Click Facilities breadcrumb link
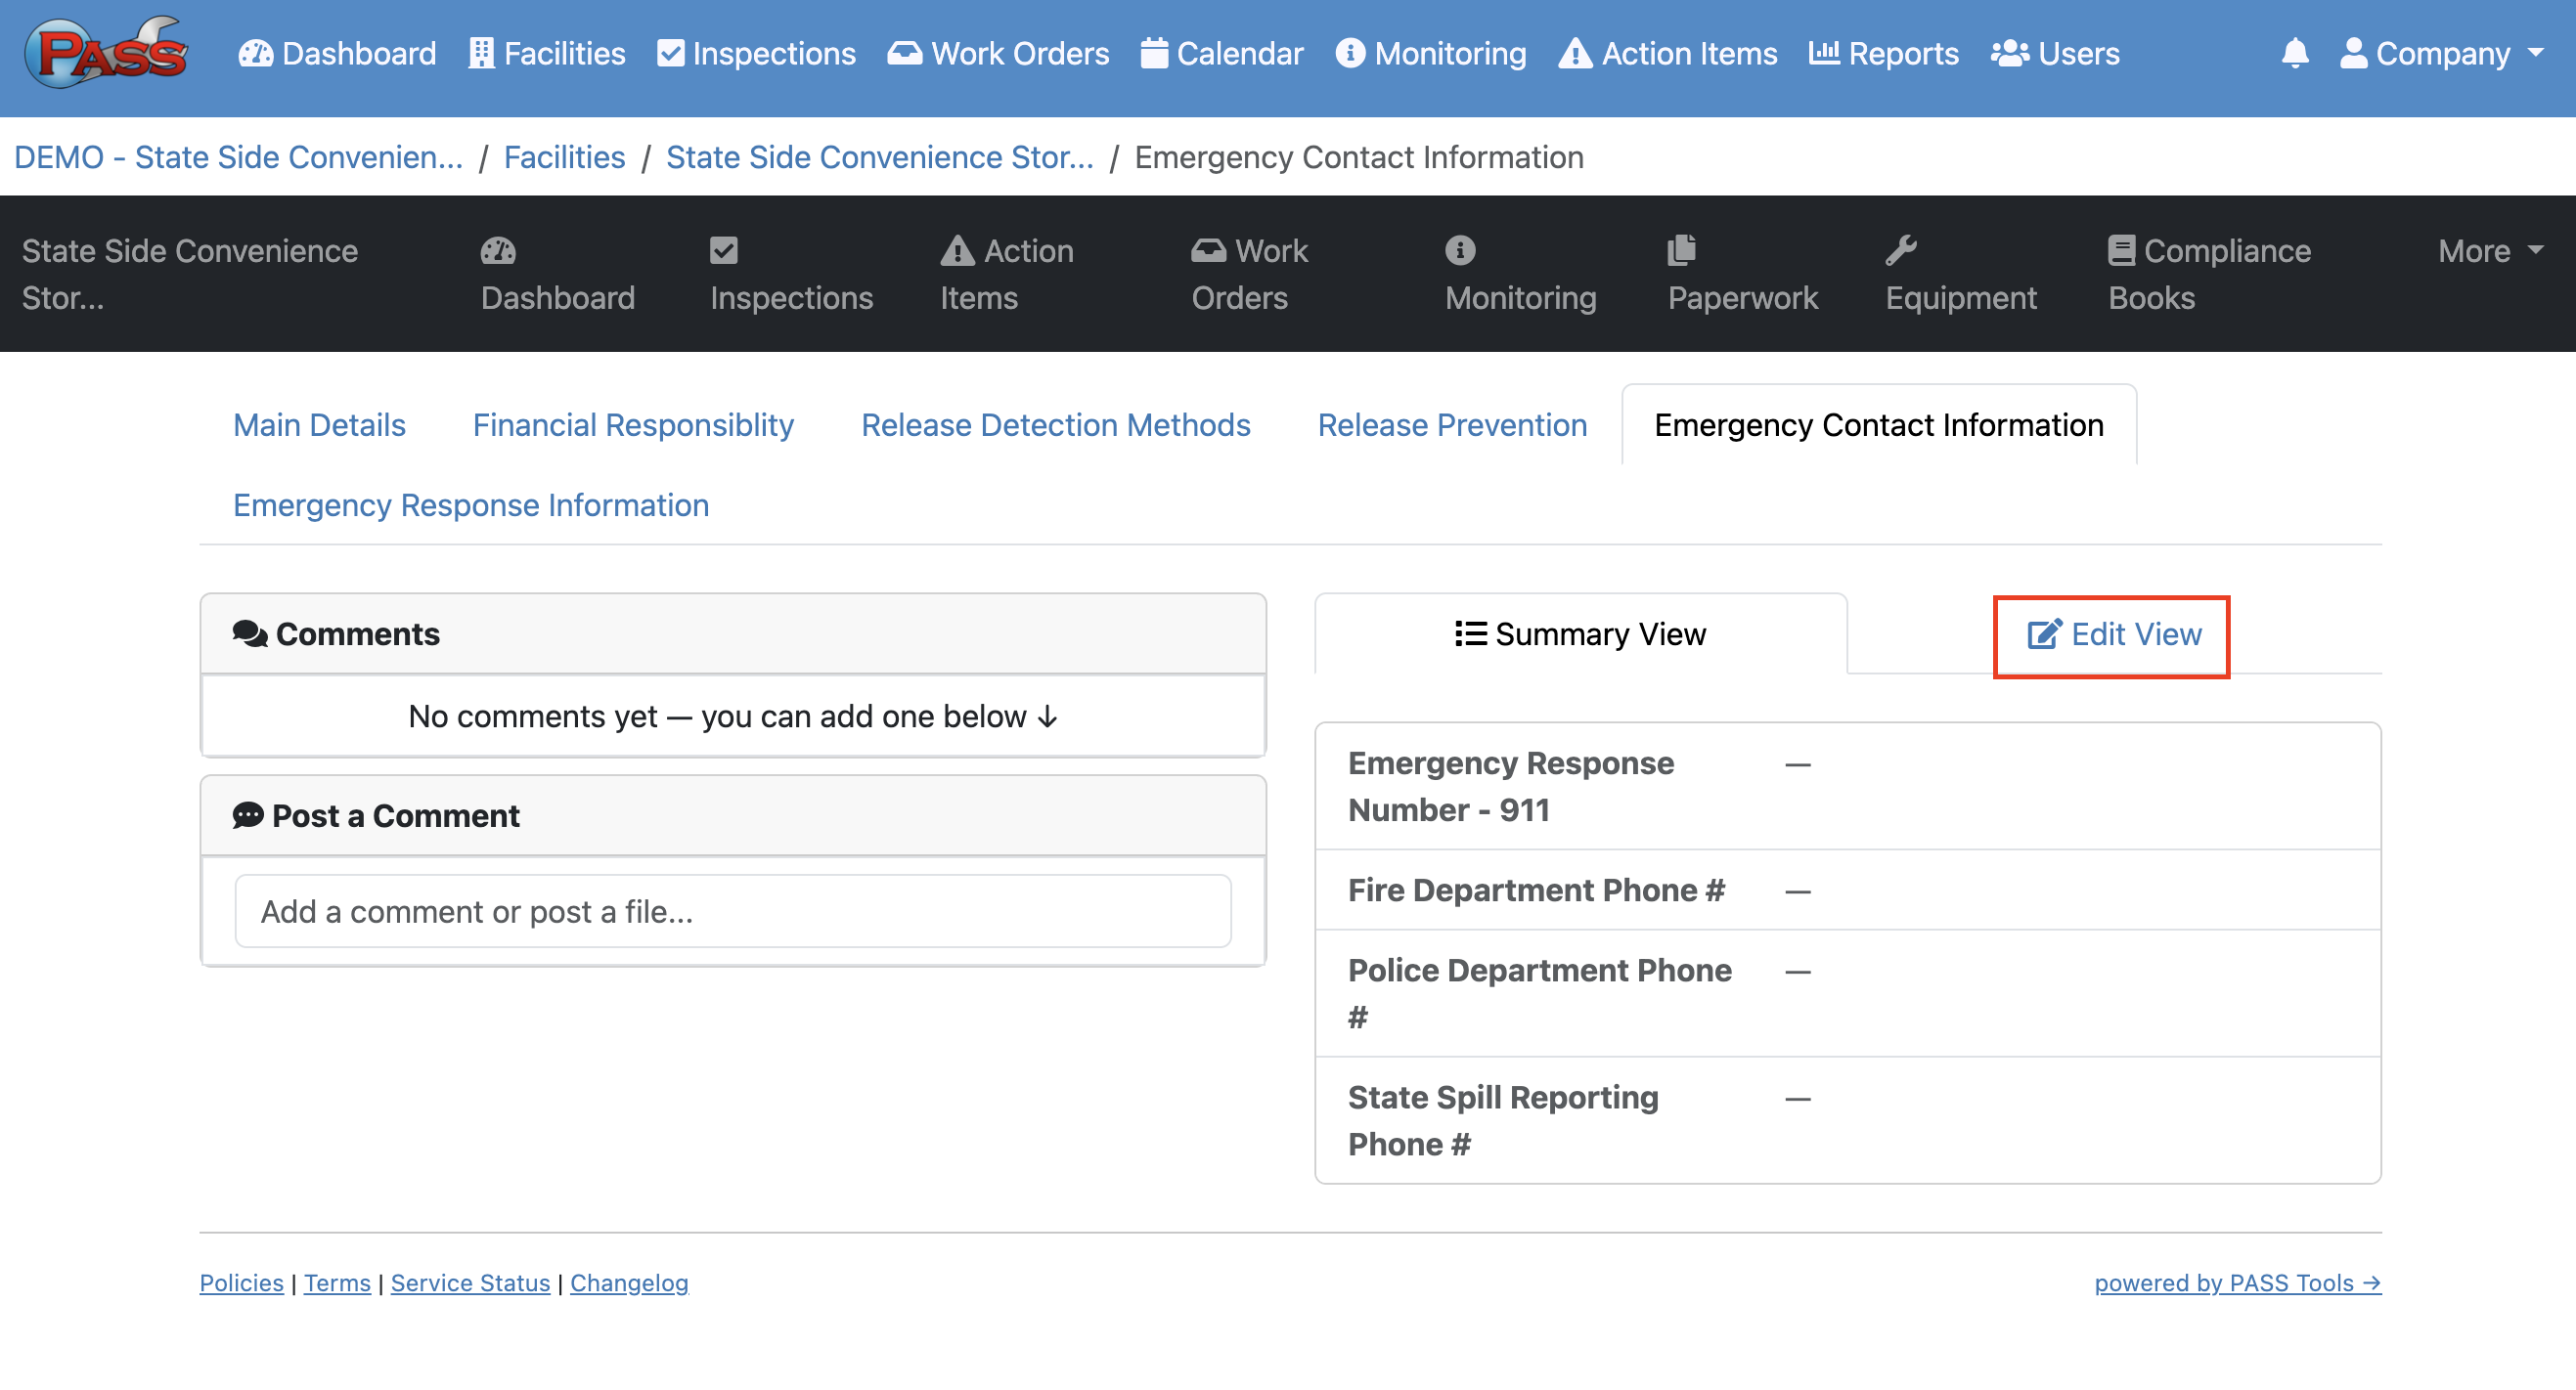The width and height of the screenshot is (2576, 1390). tap(564, 156)
